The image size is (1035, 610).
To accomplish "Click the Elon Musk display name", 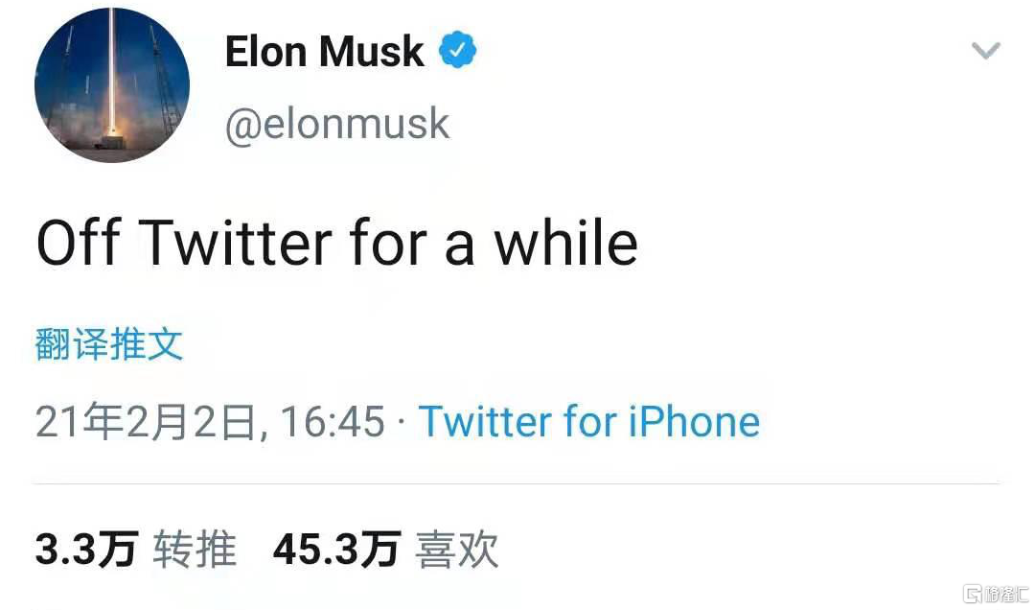I will (x=324, y=51).
